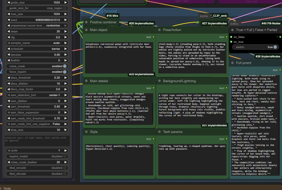
Task: Collapse the Main details node via title dot
Action: point(86,81)
